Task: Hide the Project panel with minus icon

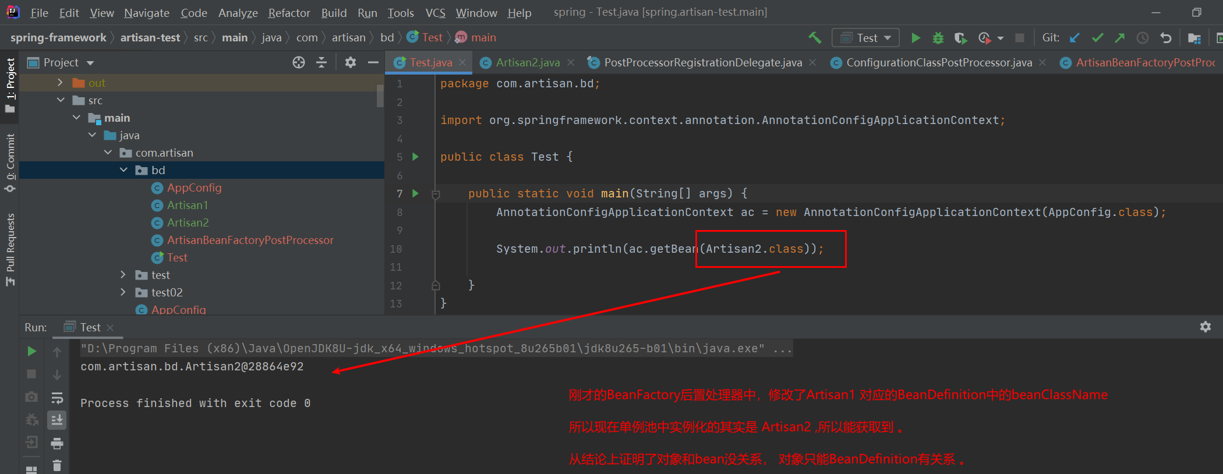Action: pos(373,62)
